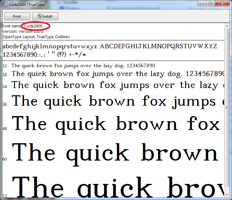Click the Install button

click(45, 16)
